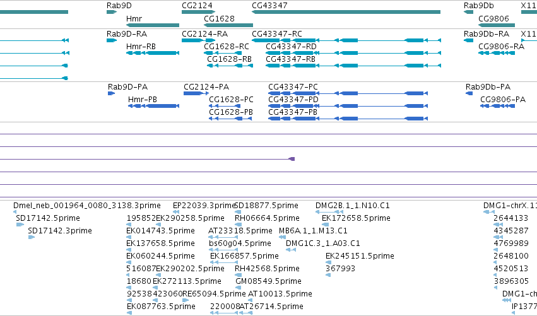
Task: Click the 2644133 feature label
Action: [511, 218]
